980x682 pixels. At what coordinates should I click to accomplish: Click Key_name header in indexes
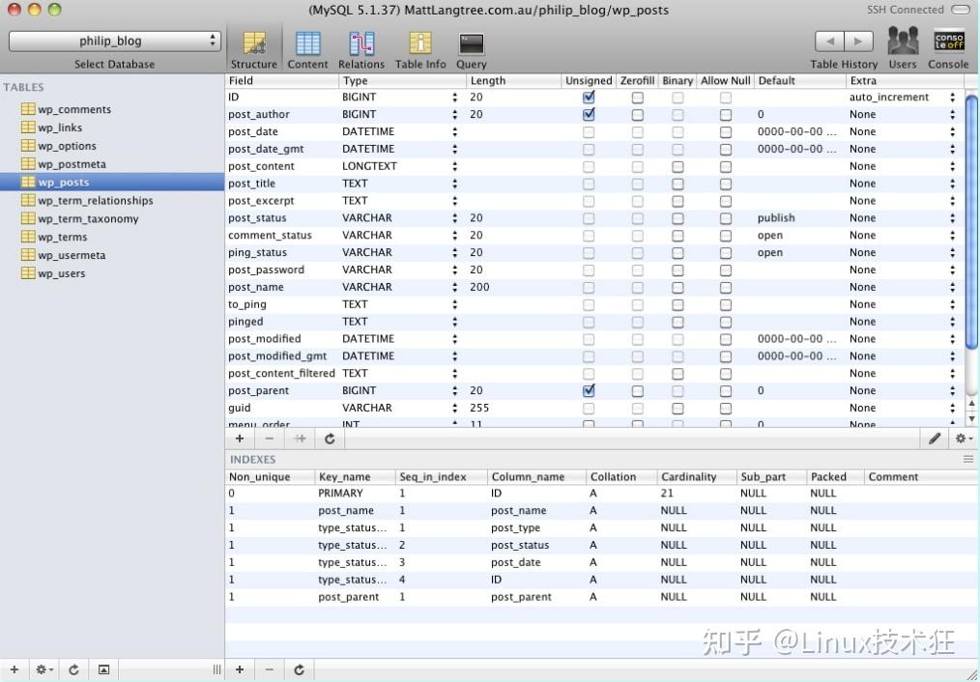point(356,476)
